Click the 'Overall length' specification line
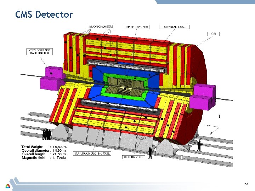The image size is (255, 191). (x=44, y=154)
